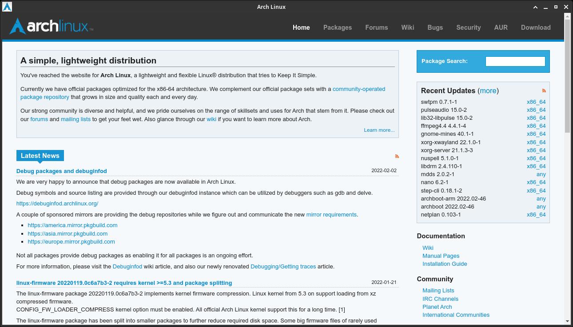Click x86_64 link for lib32-libpulse 15.0-2
573x327 pixels.
point(536,118)
